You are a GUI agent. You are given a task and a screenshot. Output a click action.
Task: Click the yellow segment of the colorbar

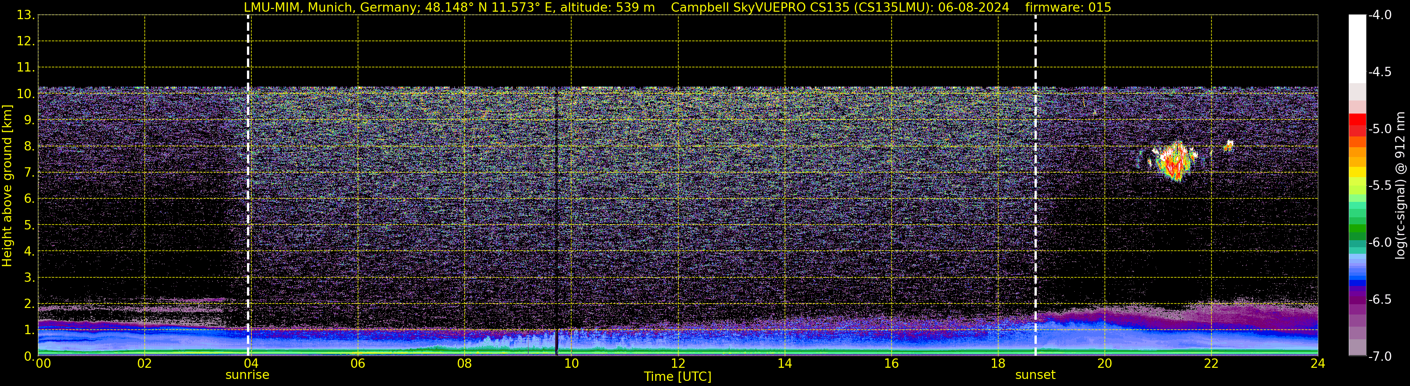pos(1358,172)
